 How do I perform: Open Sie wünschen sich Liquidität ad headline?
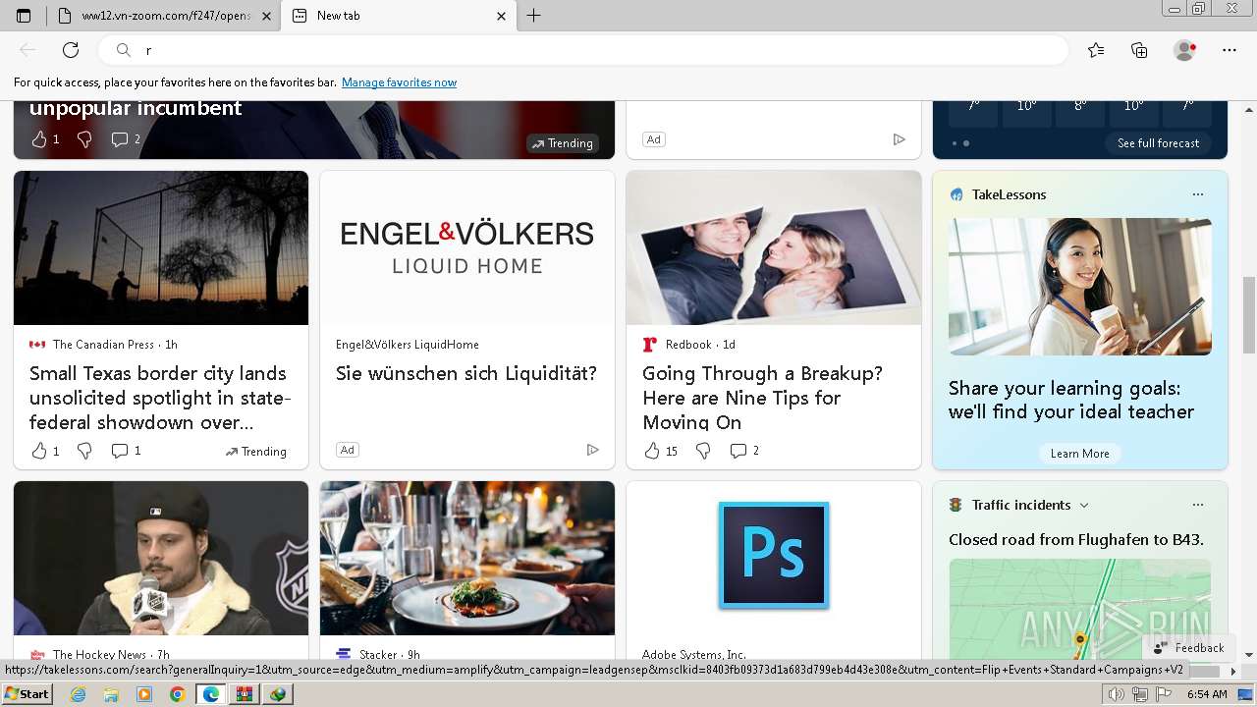click(x=466, y=373)
